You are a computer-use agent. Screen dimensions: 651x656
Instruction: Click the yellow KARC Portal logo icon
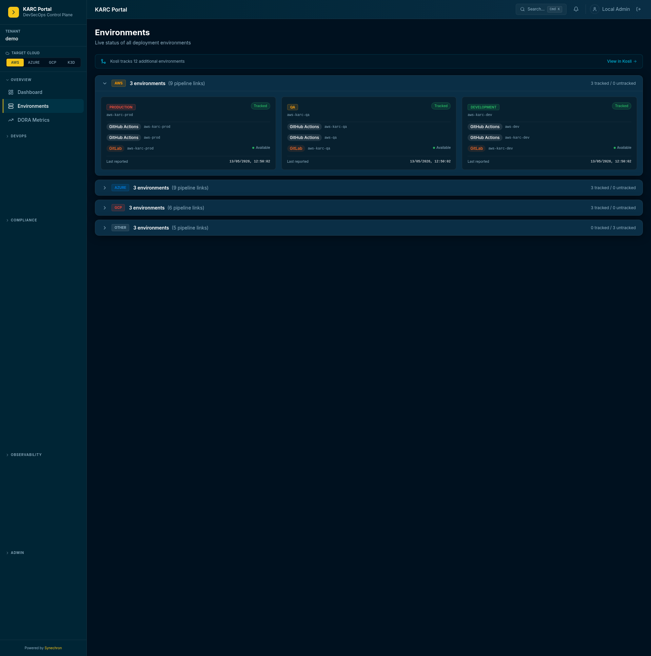tap(14, 12)
